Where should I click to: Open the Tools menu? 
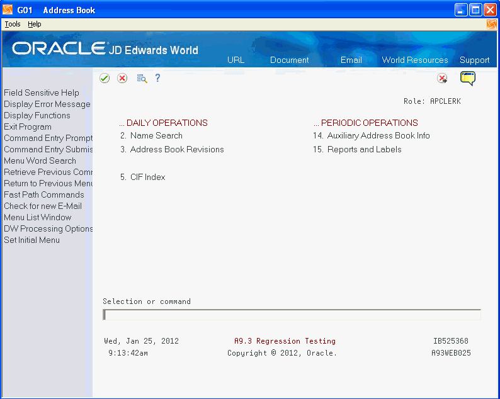(13, 24)
